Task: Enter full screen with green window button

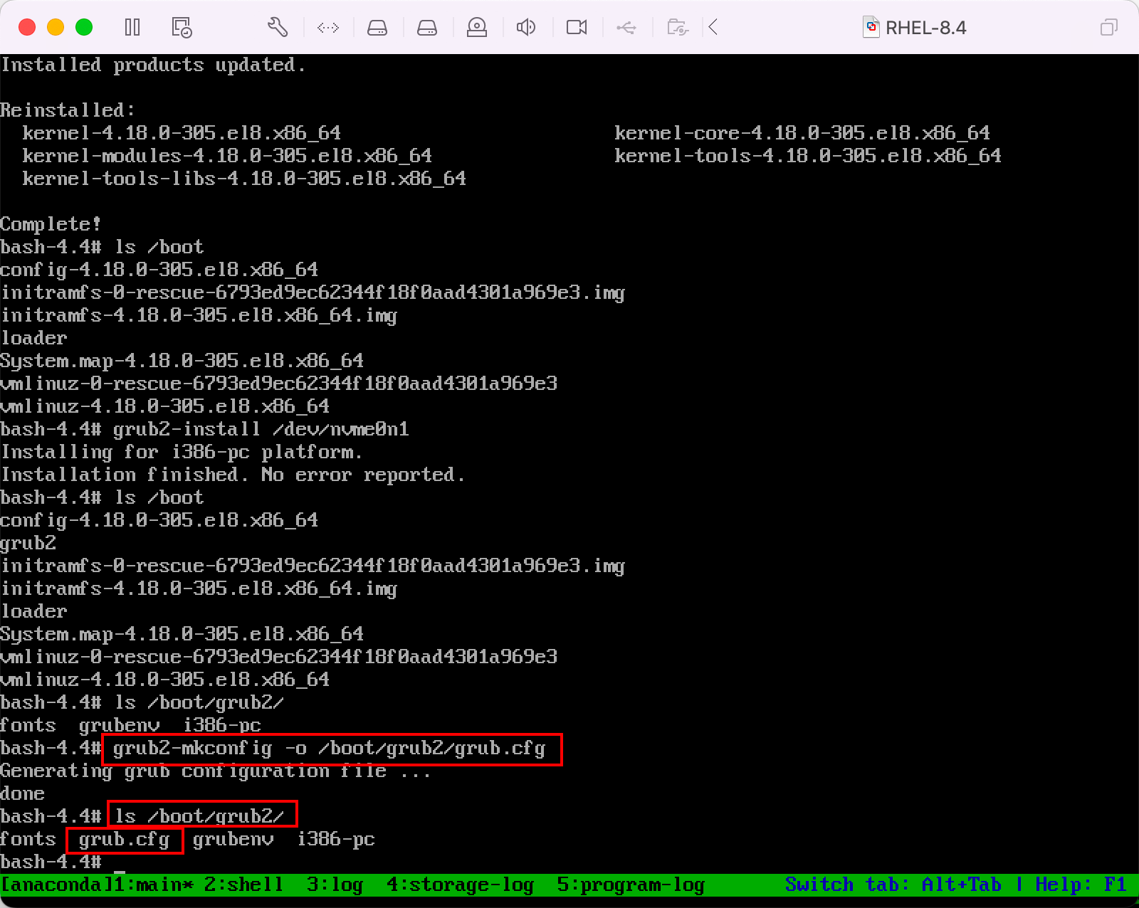Action: 84,28
